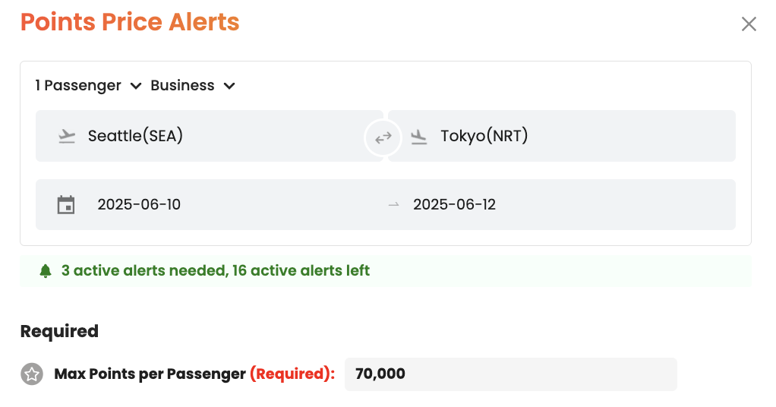The width and height of the screenshot is (776, 407).
Task: Click the Max Points per Passenger label
Action: coord(150,374)
